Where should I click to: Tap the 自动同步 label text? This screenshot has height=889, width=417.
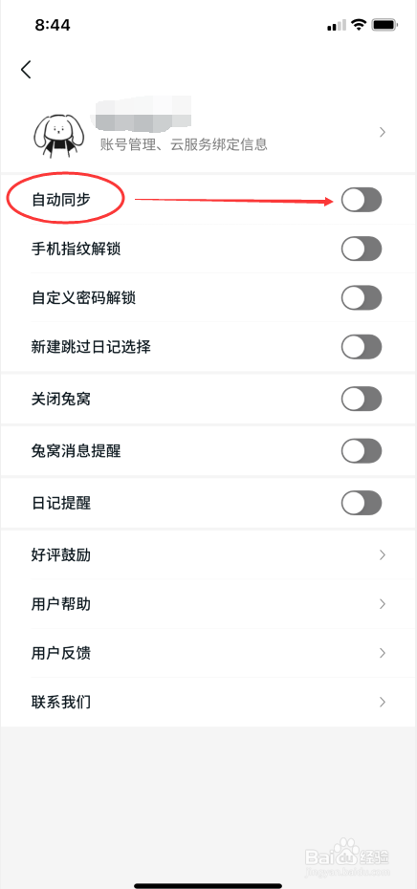(x=60, y=200)
